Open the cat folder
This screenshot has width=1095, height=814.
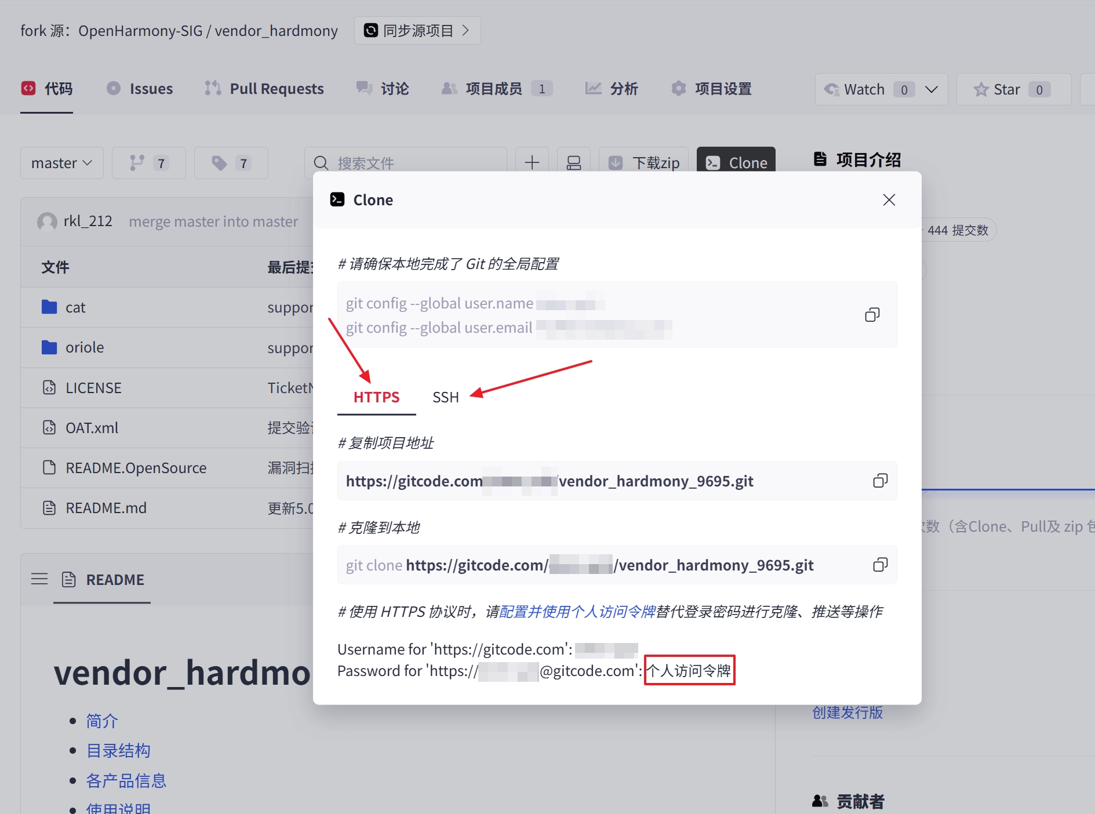click(x=75, y=307)
